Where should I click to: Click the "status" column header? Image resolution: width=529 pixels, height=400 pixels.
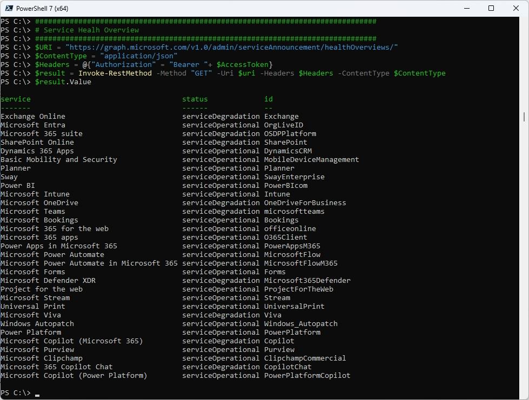coord(195,99)
